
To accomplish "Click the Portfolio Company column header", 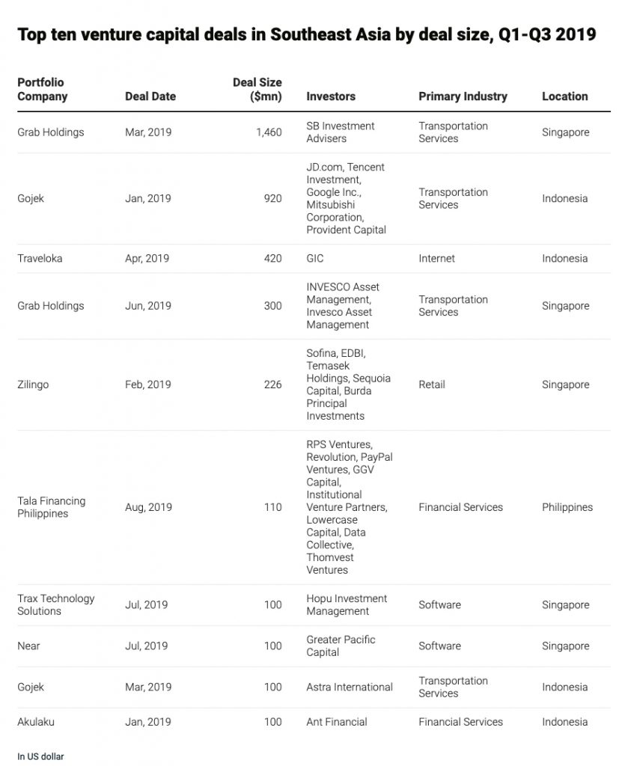I will [42, 90].
